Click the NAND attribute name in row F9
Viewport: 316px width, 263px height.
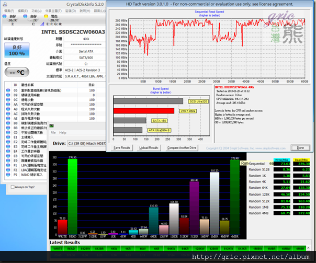[x=32, y=175]
